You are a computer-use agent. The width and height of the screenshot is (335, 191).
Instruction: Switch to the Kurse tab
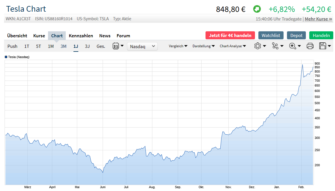(x=39, y=36)
